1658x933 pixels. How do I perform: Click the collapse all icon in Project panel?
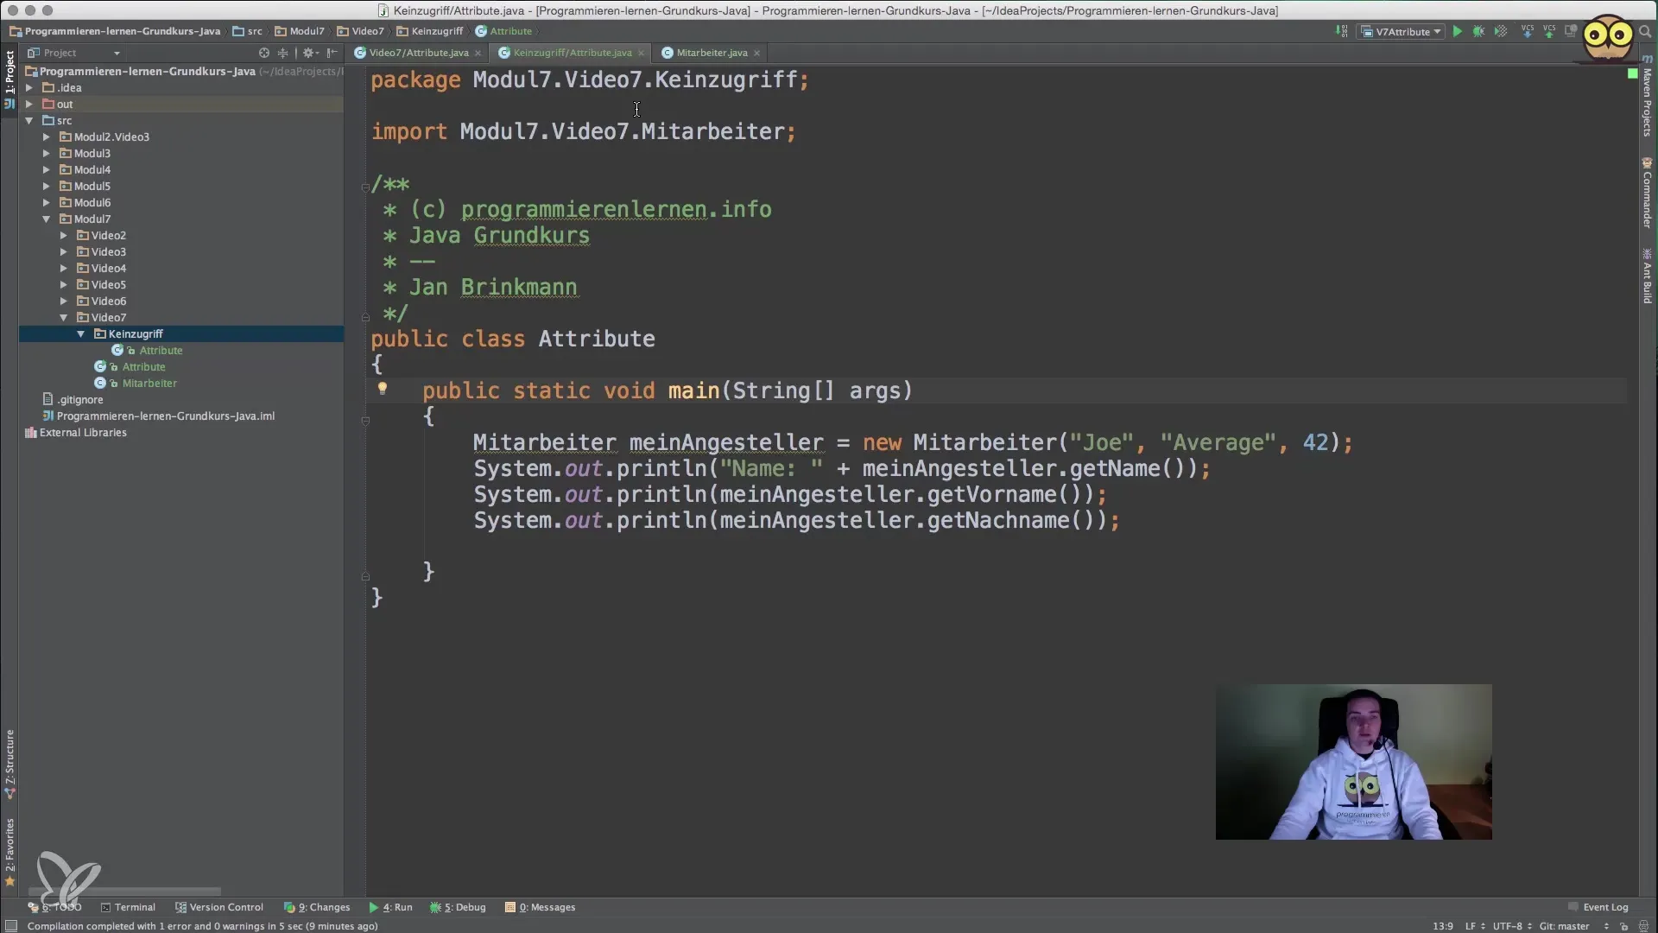(282, 53)
